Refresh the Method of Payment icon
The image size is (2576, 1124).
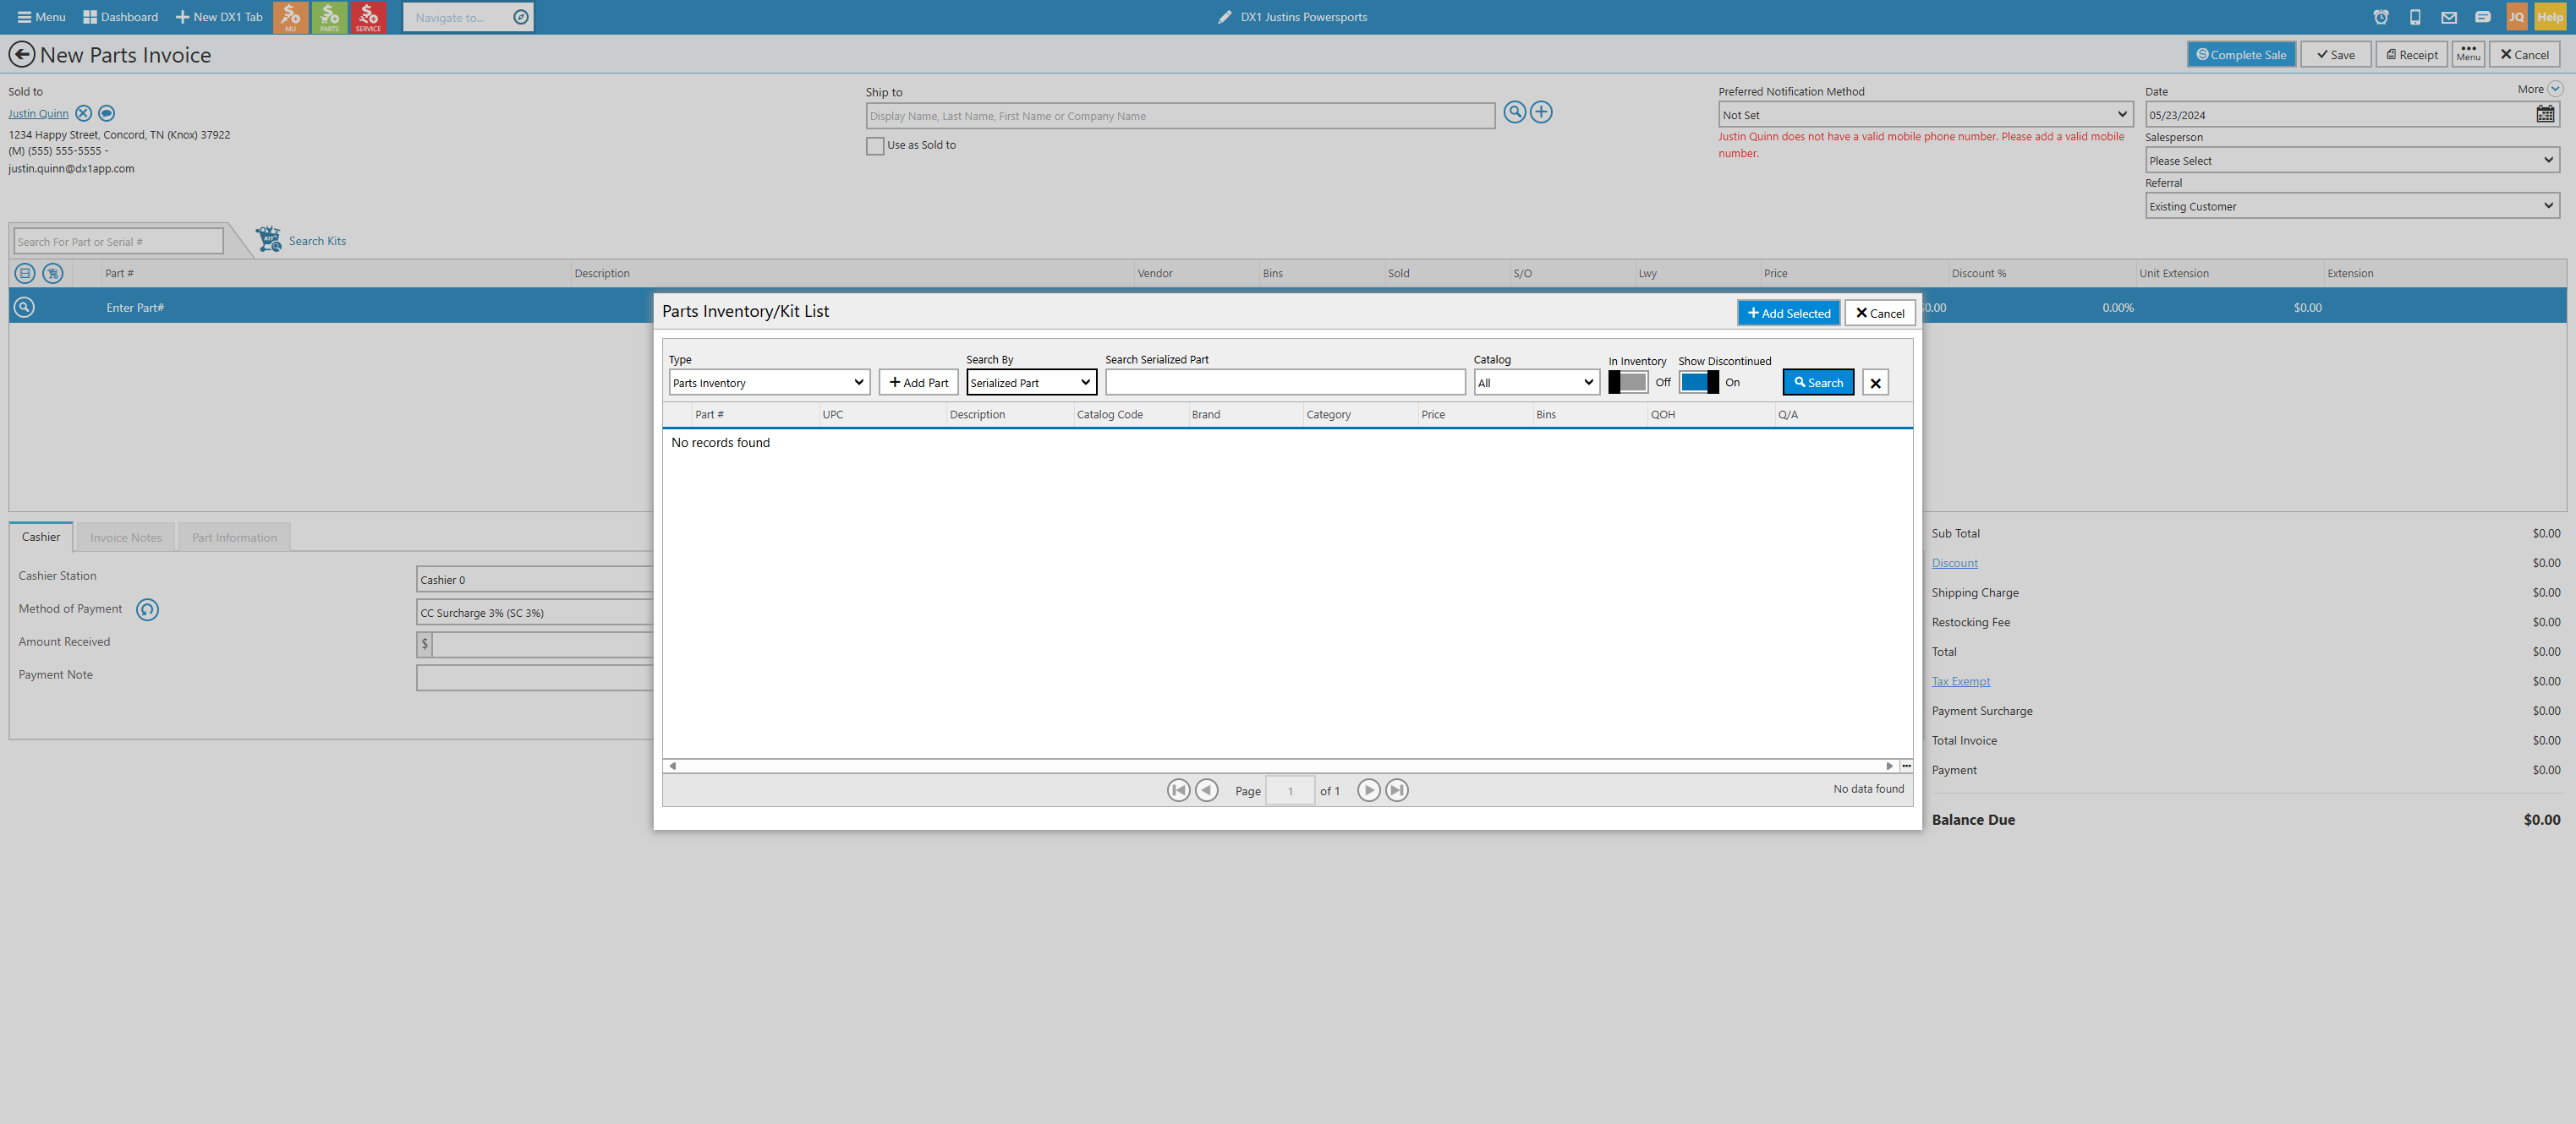[147, 609]
